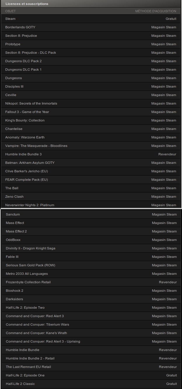Select Half-Life 2: Episode Two

click(x=91, y=308)
